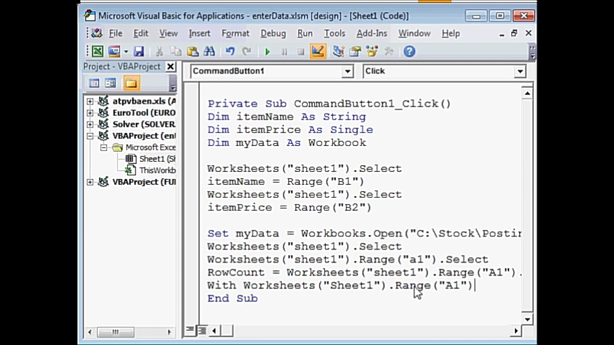Viewport: 614px width, 345px height.
Task: Click the View Microsoft Excel icon
Action: point(97,51)
